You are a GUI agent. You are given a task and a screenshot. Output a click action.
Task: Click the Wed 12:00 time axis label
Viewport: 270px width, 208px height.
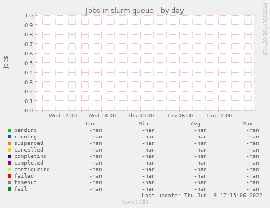(x=62, y=116)
